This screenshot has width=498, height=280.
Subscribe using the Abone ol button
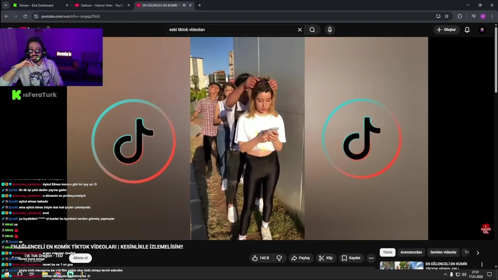[x=81, y=258]
